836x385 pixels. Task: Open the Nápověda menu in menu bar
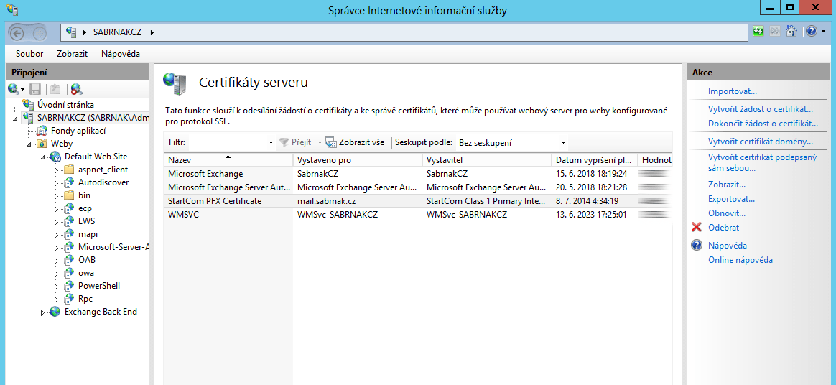pyautogui.click(x=121, y=54)
